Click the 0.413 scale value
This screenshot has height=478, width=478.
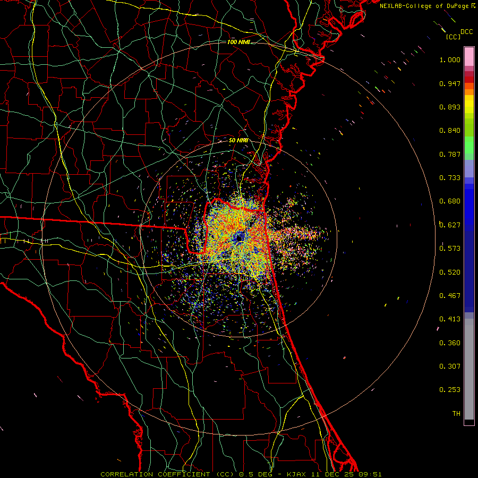[450, 319]
